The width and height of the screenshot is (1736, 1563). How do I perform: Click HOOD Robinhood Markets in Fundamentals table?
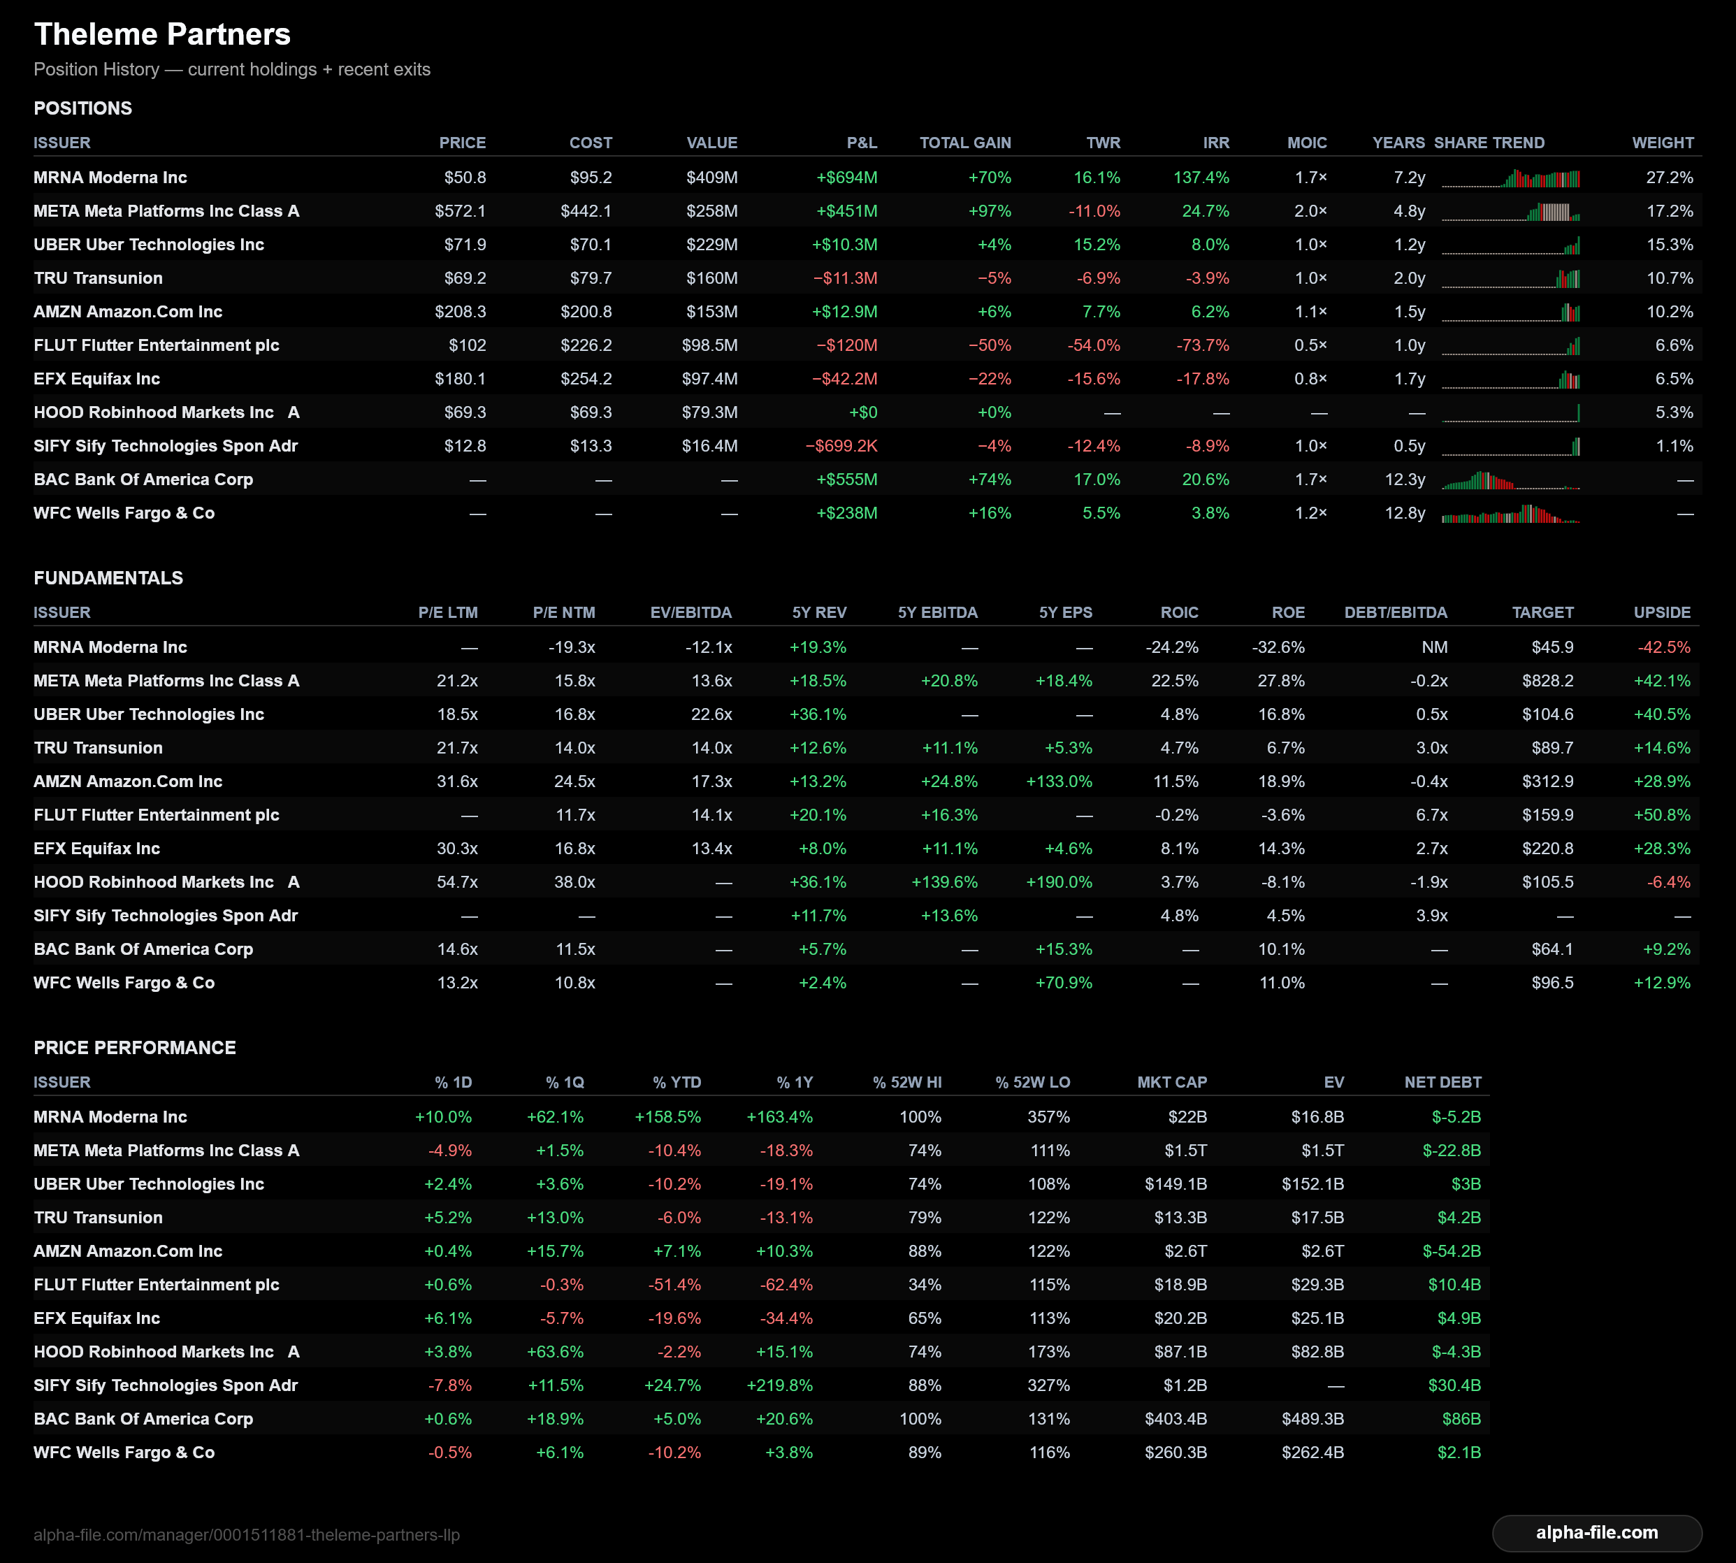[x=166, y=882]
